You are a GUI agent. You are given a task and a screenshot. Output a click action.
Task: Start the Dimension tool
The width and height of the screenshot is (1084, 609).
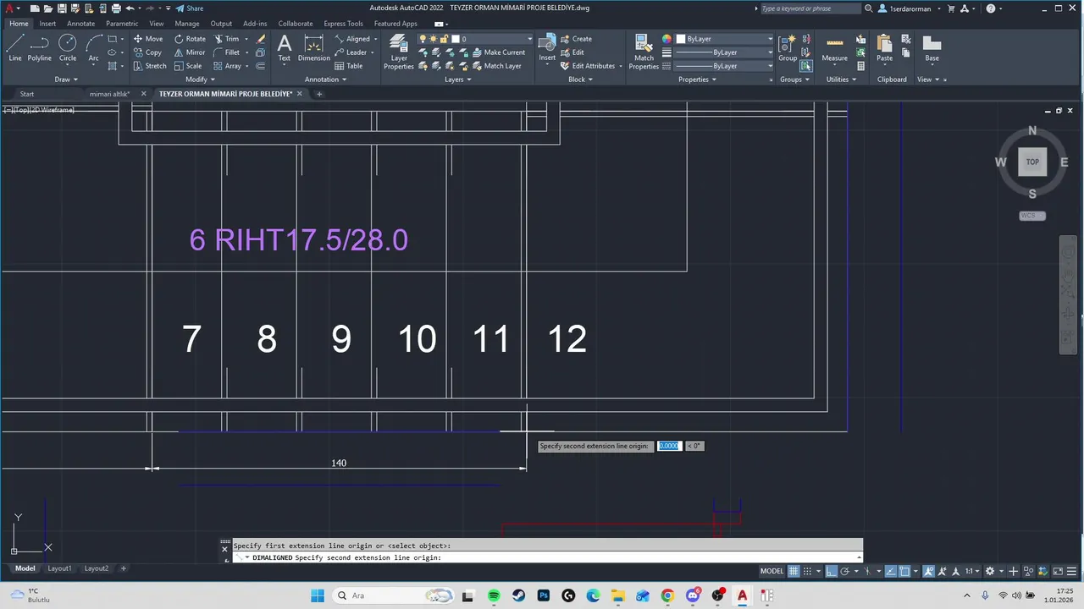pos(314,47)
